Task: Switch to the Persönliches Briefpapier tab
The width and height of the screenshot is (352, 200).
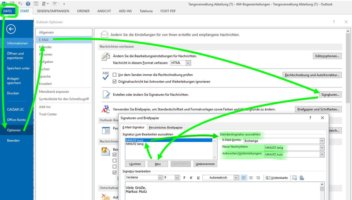Action: click(166, 127)
